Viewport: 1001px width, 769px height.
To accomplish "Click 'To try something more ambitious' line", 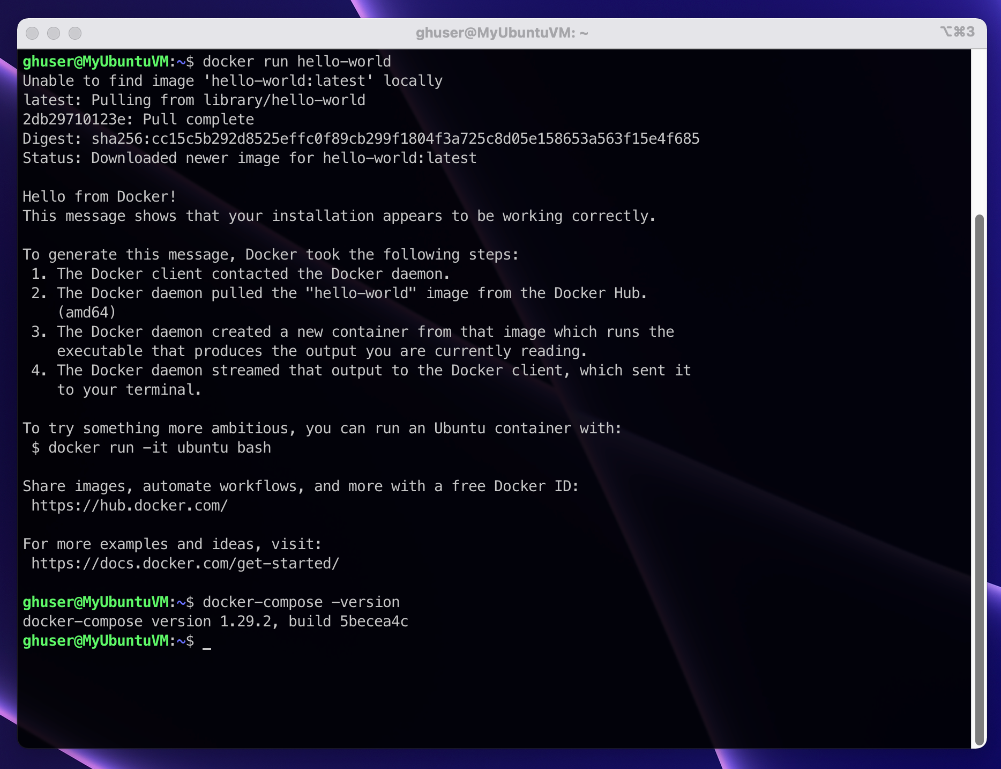I will point(322,428).
